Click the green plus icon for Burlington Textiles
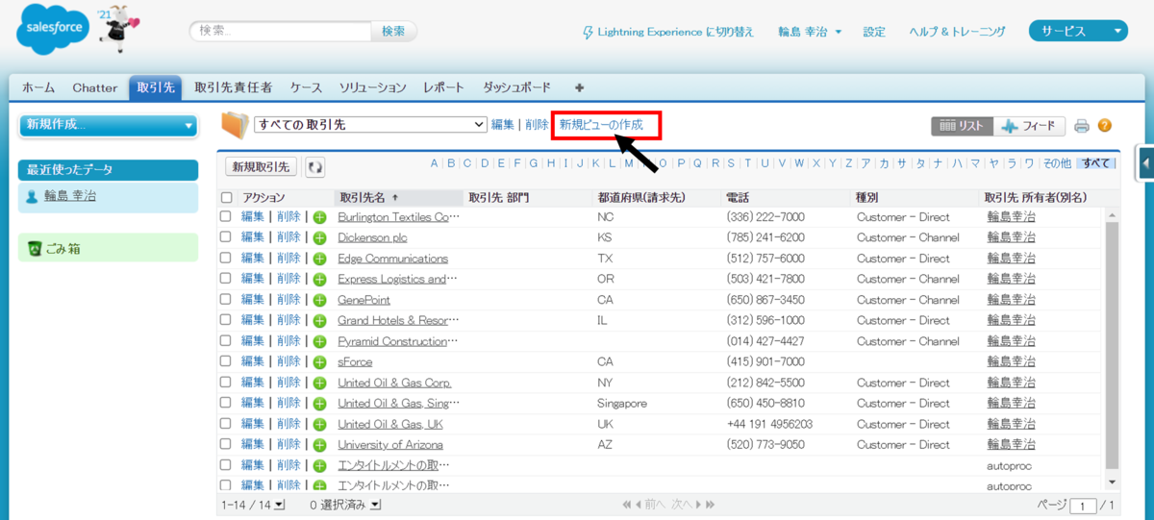The width and height of the screenshot is (1154, 520). click(319, 217)
